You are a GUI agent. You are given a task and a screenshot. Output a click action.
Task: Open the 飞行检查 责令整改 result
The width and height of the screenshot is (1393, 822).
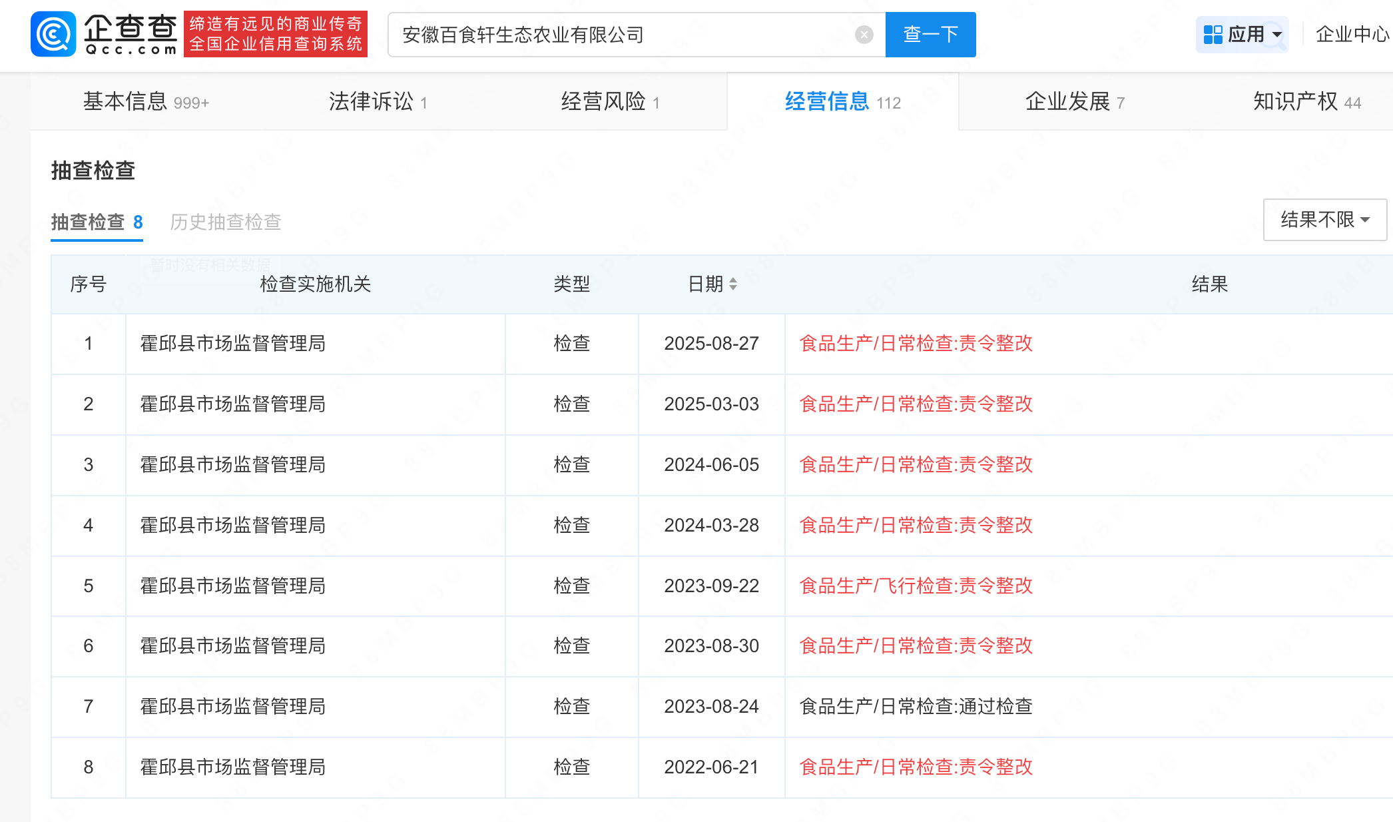pyautogui.click(x=916, y=586)
